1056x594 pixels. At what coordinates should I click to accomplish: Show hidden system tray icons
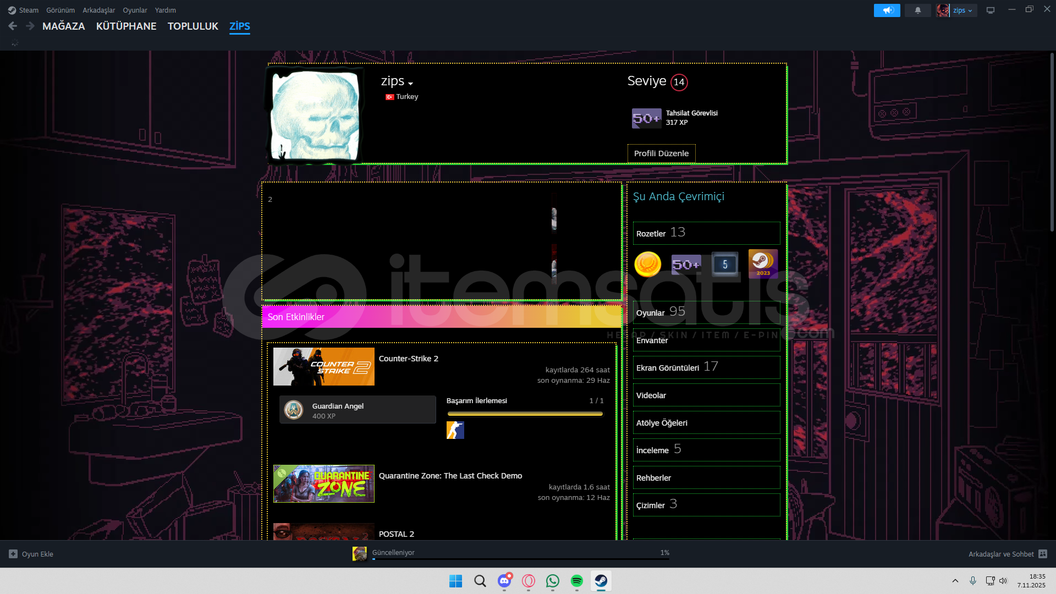(x=955, y=581)
